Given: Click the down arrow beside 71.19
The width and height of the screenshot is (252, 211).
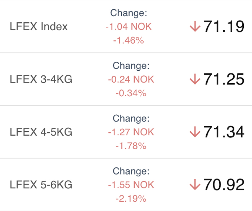Looking at the screenshot, I should pos(195,26).
